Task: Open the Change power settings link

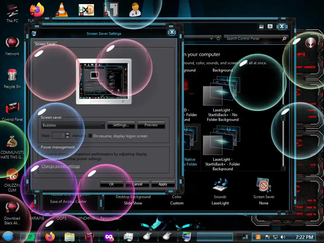Action: (x=60, y=166)
